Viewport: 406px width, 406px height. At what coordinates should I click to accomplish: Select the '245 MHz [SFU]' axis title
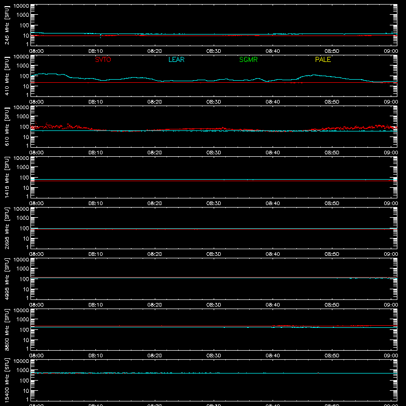coord(7,25)
